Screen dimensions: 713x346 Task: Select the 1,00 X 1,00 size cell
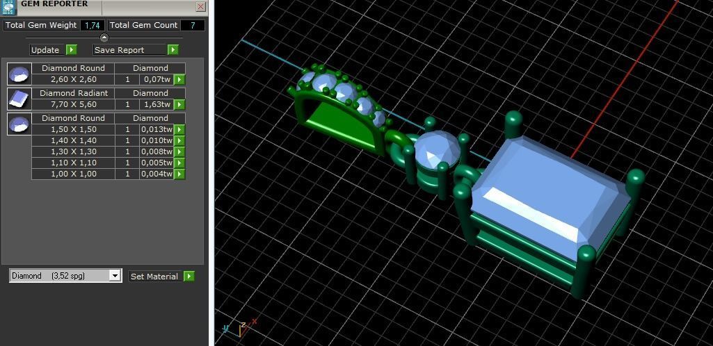click(x=73, y=174)
